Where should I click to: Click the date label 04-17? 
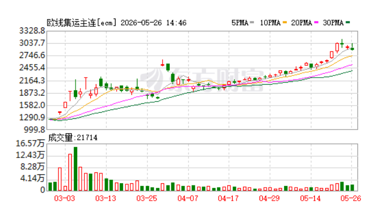(228, 199)
